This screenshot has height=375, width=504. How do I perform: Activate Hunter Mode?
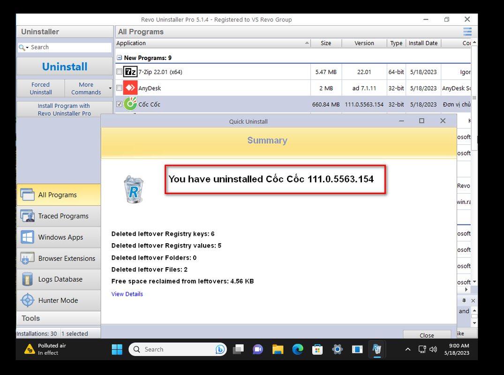click(59, 300)
